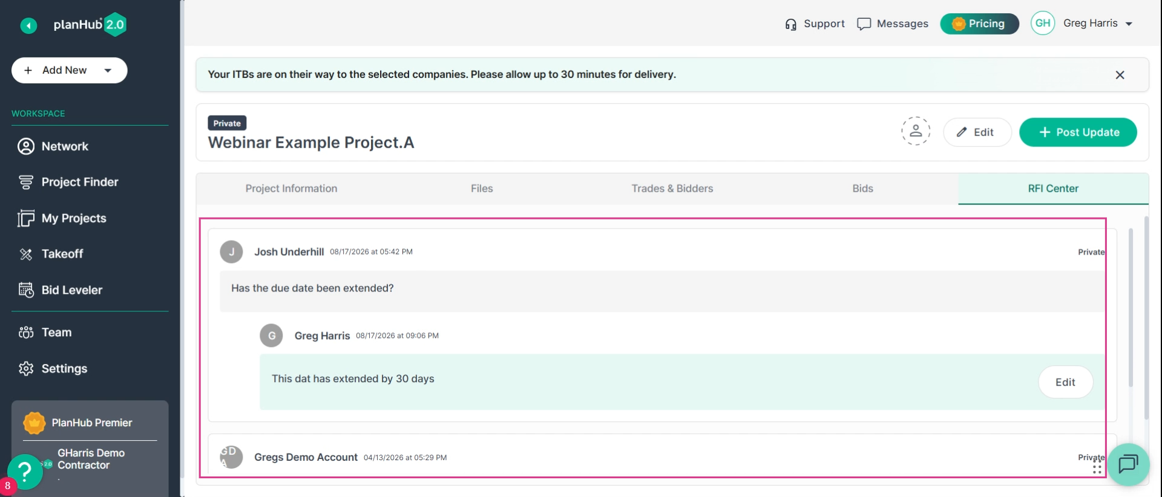Click the Team group icon
1162x497 pixels.
pyautogui.click(x=26, y=333)
